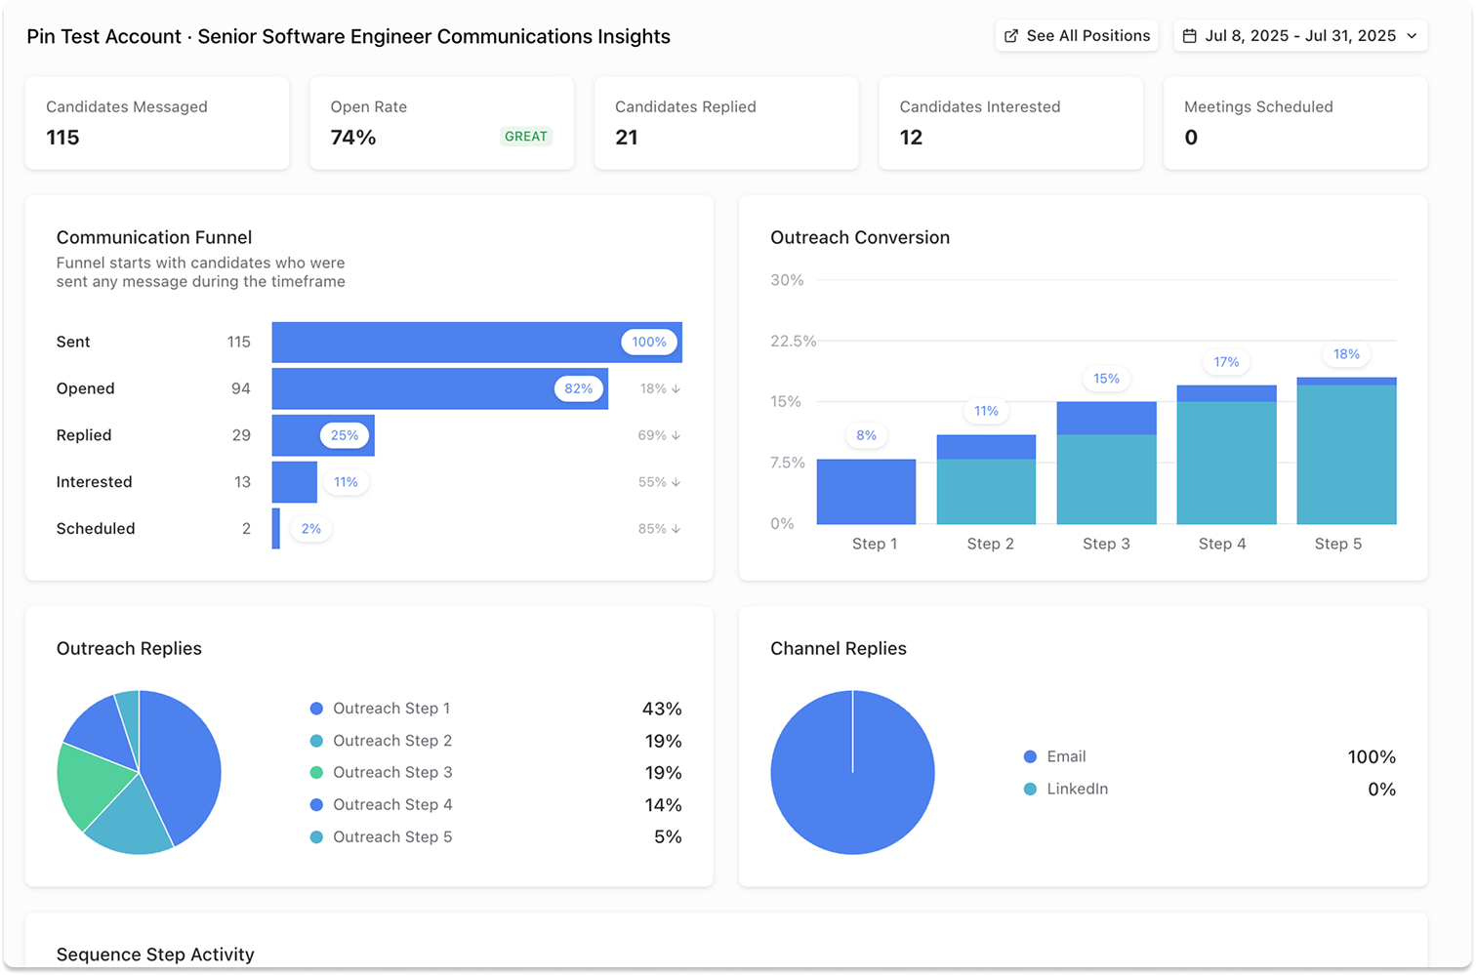Click the Outreach Step 3 green legend dot
Image resolution: width=1476 pixels, height=975 pixels.
316,773
